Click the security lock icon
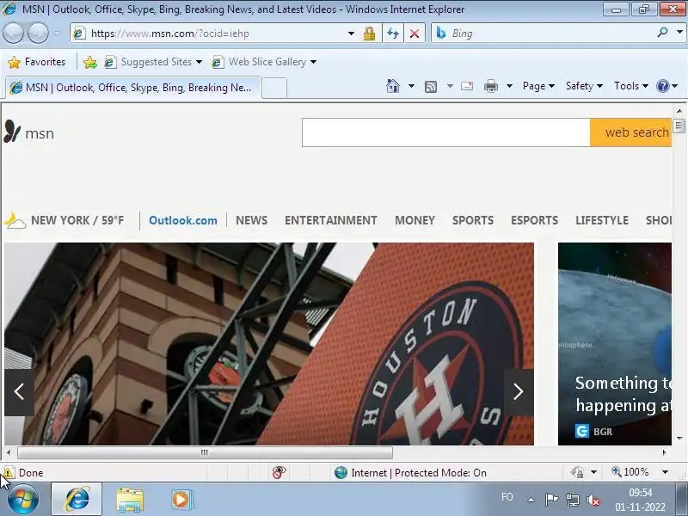The width and height of the screenshot is (688, 516). [x=369, y=34]
